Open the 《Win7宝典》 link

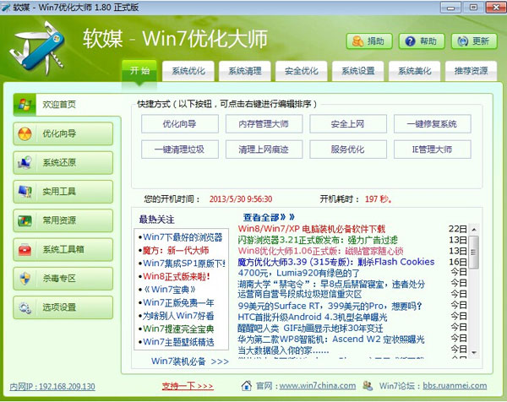(x=170, y=290)
